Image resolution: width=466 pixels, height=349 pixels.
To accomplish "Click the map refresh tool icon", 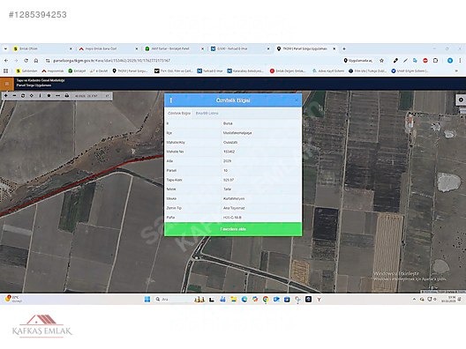I will pyautogui.click(x=23, y=95).
